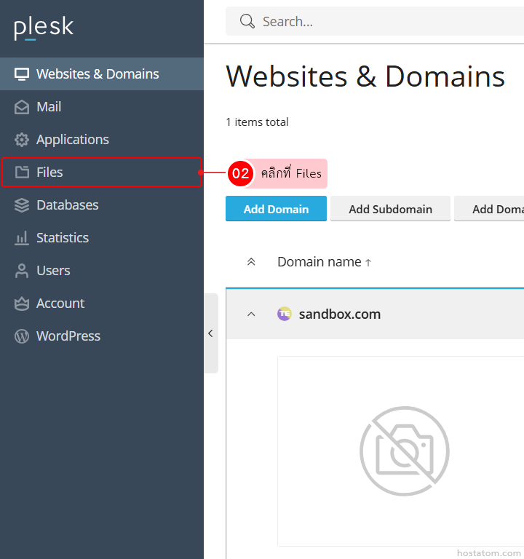Image resolution: width=524 pixels, height=559 pixels.
Task: Click the Databases stack icon
Action: 22,205
